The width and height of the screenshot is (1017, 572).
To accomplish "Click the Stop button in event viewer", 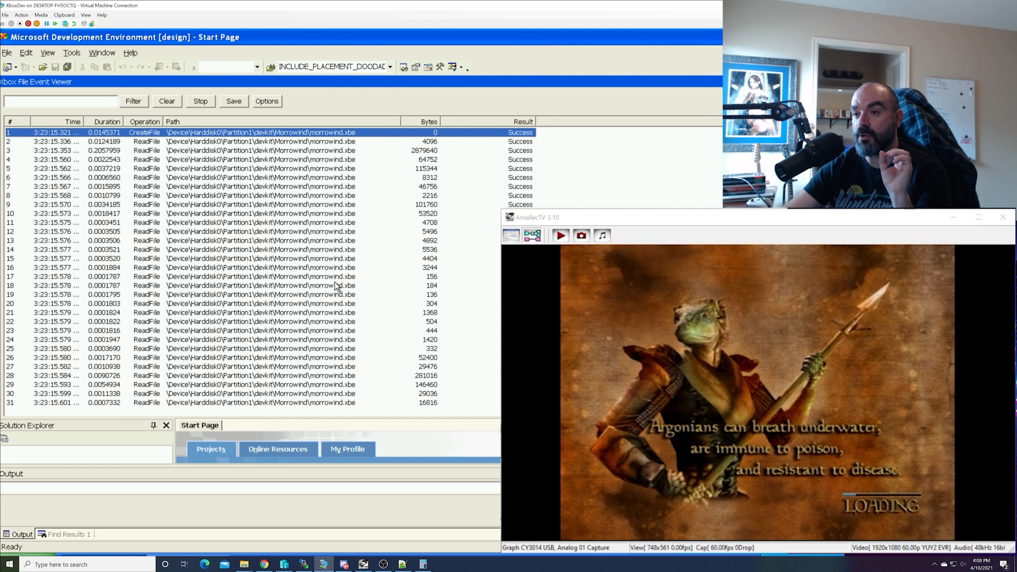I will 200,101.
